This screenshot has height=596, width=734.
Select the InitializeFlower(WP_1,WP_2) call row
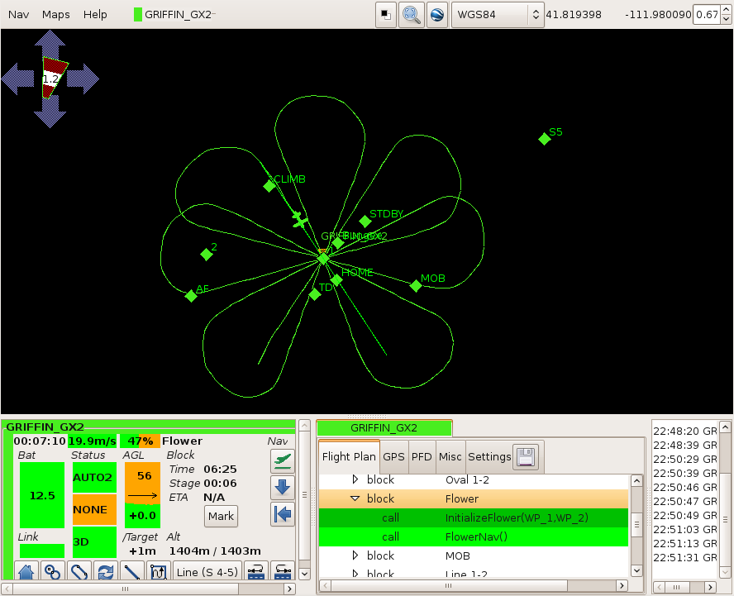474,517
